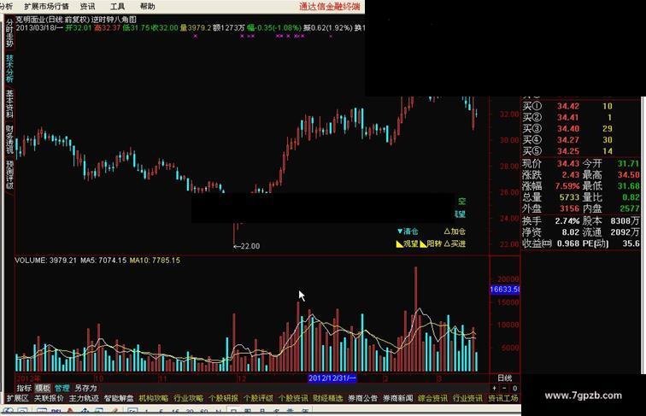Open the 行业攻略 bottom tab
The width and height of the screenshot is (646, 416).
point(188,398)
